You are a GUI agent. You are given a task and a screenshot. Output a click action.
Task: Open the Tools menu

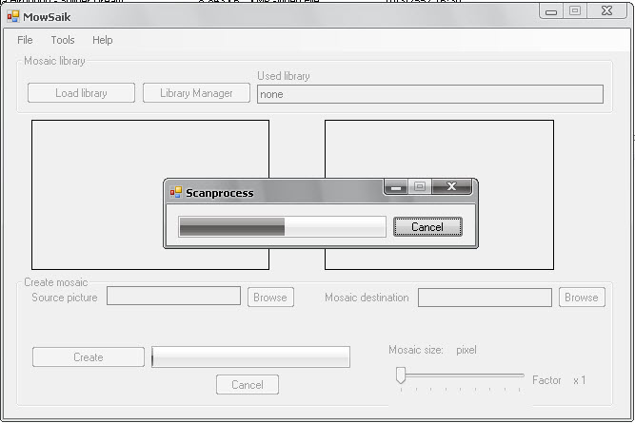tap(63, 40)
